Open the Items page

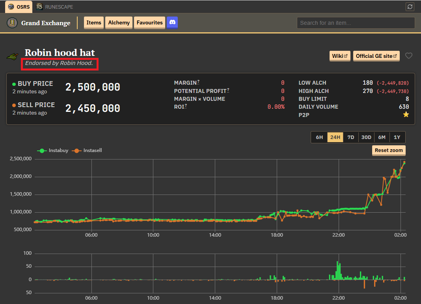(94, 22)
